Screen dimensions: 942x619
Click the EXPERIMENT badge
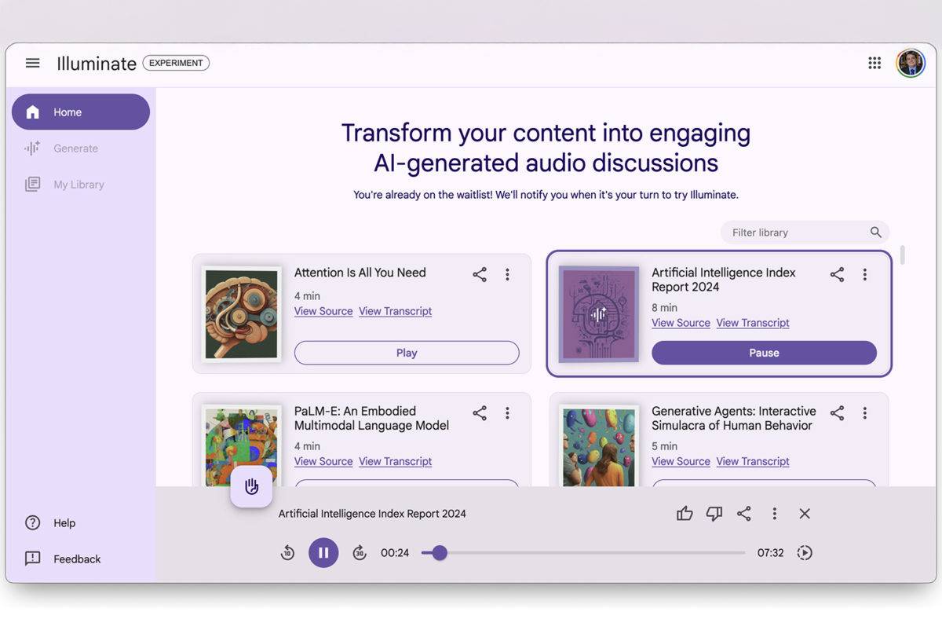[176, 63]
